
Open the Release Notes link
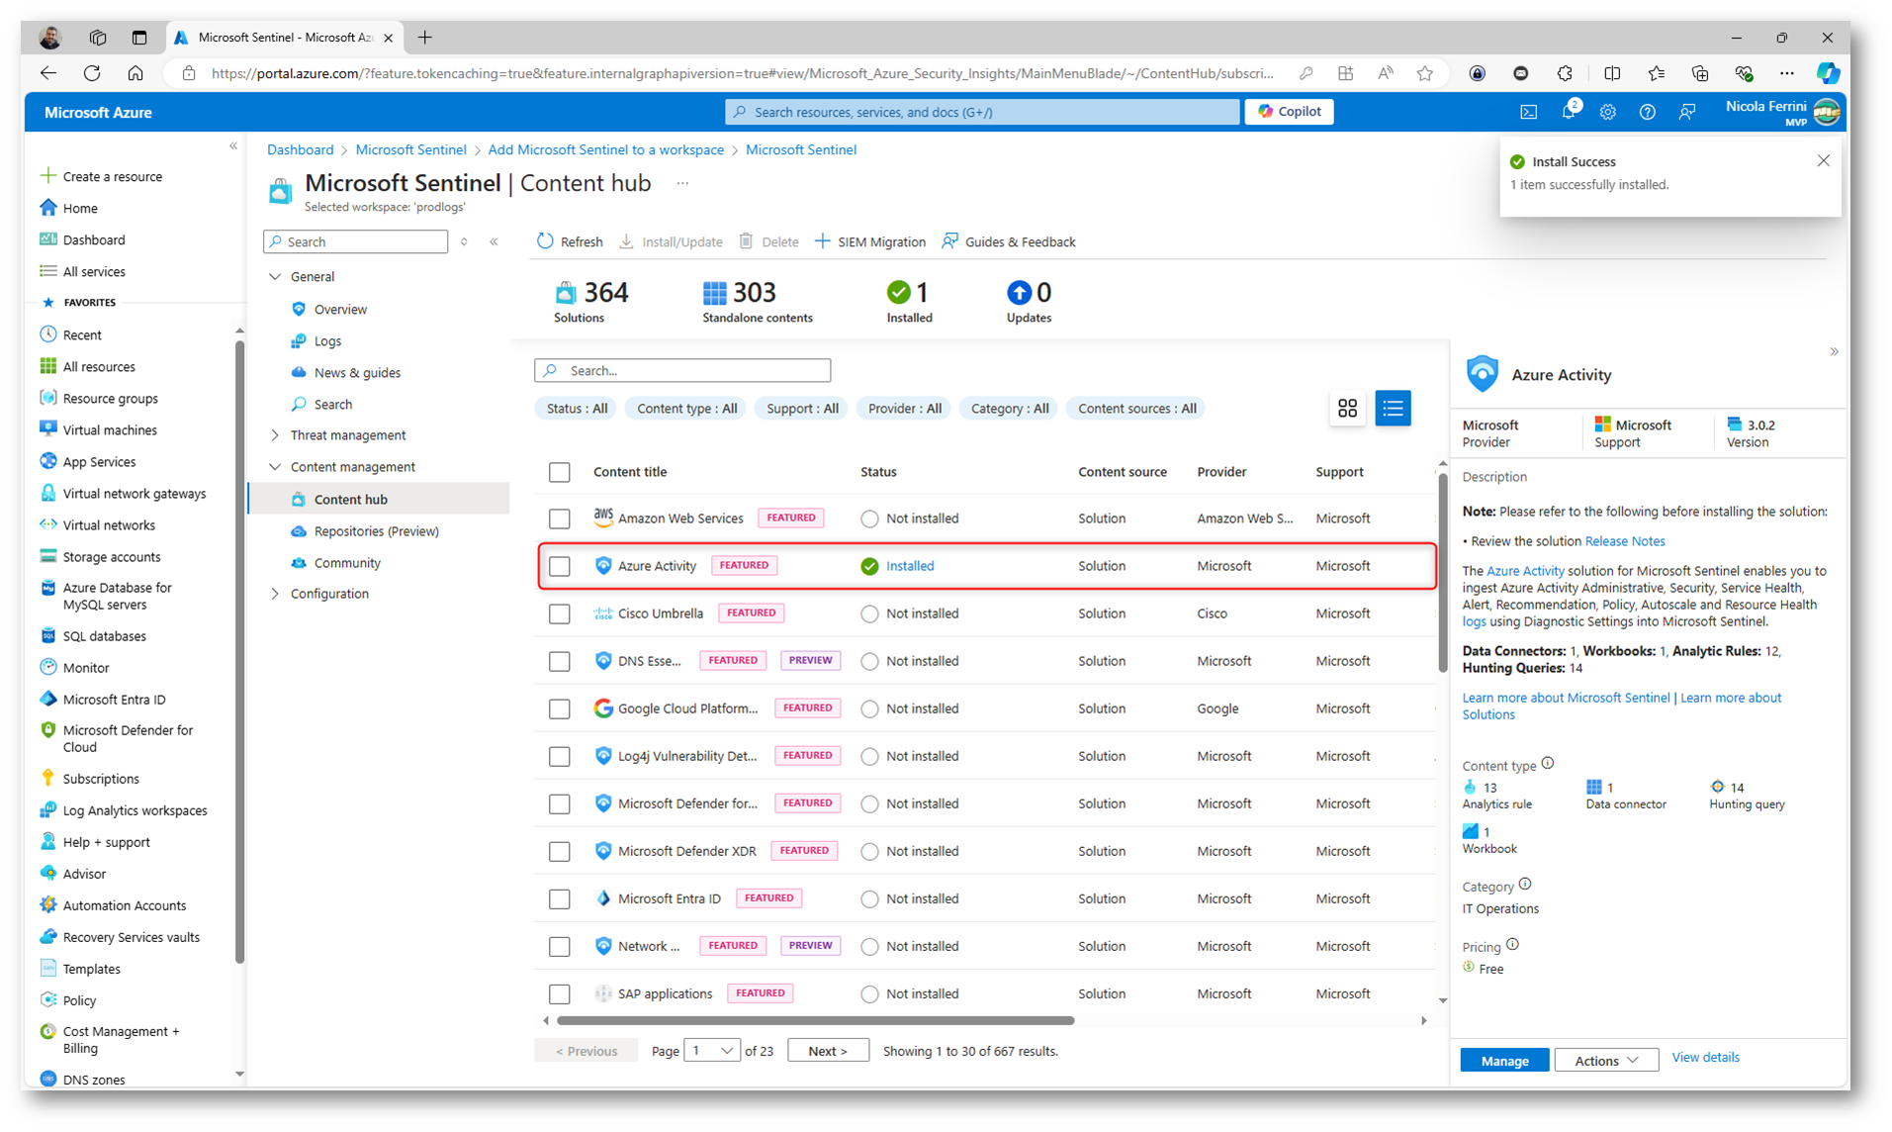1624,541
